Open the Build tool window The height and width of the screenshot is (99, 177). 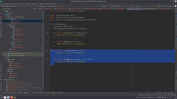pyautogui.click(x=34, y=93)
